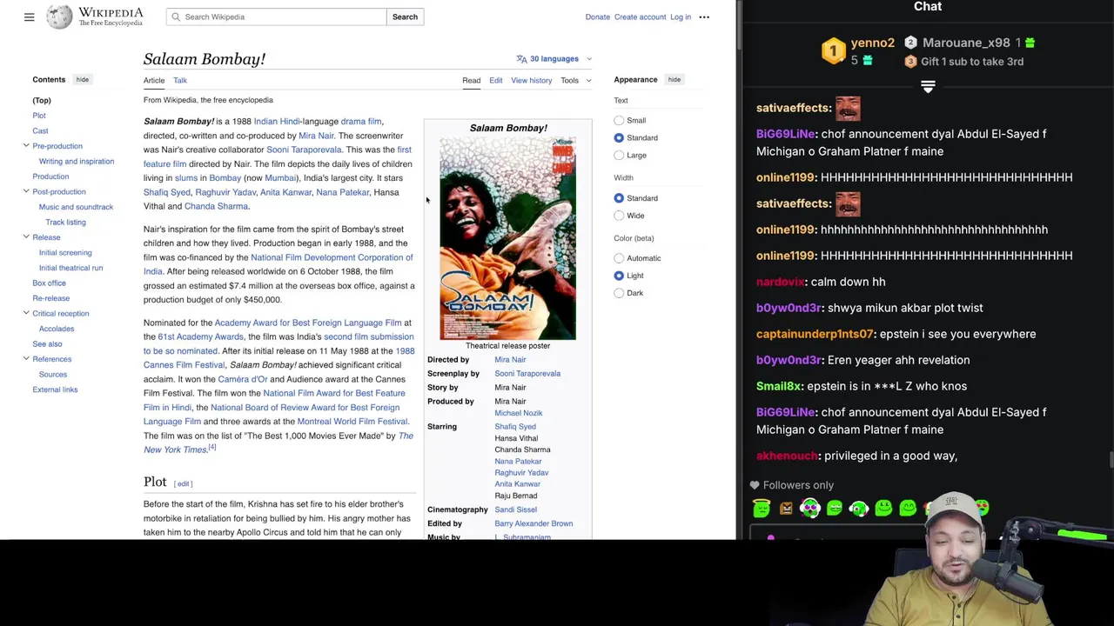The image size is (1114, 626).
Task: Collapse the Critical reception contents section
Action: tap(26, 313)
